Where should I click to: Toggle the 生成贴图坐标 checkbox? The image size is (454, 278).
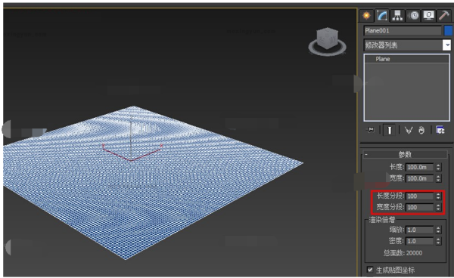click(370, 270)
